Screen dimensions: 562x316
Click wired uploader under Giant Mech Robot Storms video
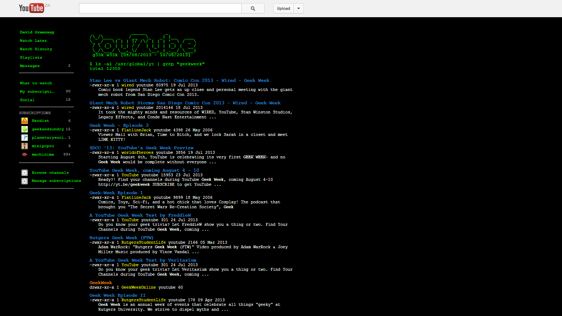point(128,107)
